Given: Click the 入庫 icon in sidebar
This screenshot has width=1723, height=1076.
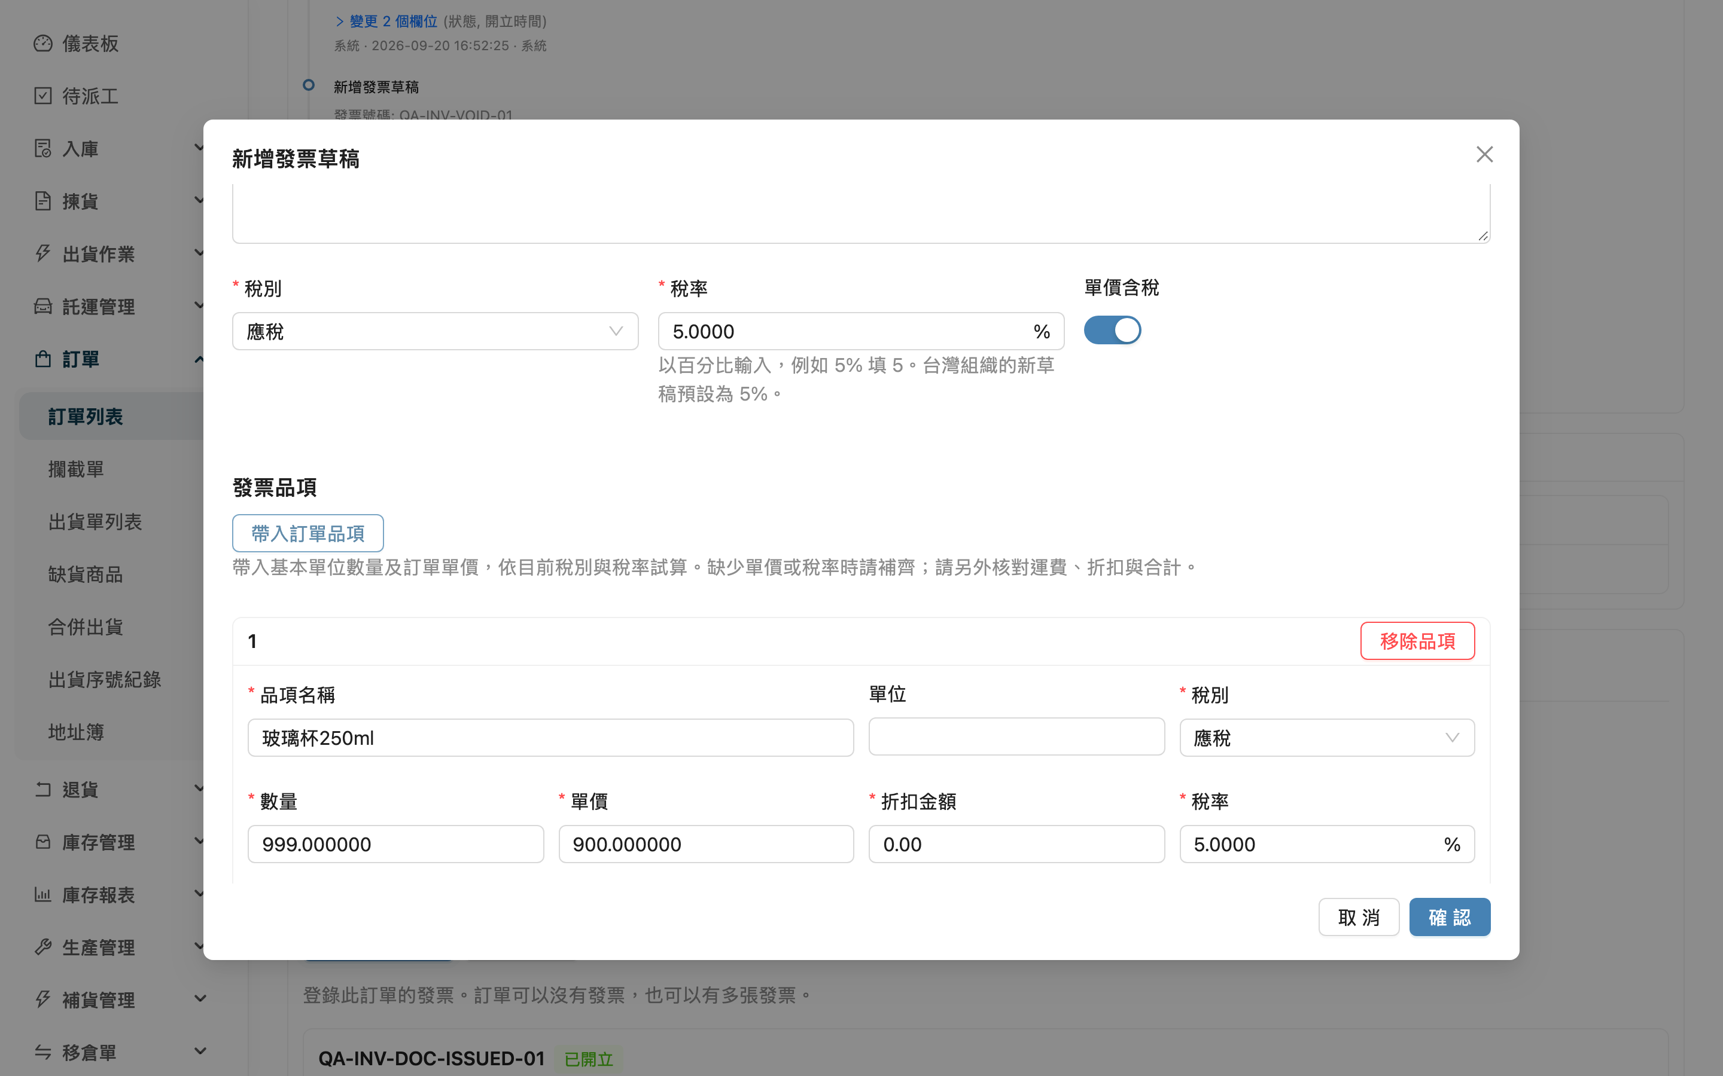Looking at the screenshot, I should point(42,149).
